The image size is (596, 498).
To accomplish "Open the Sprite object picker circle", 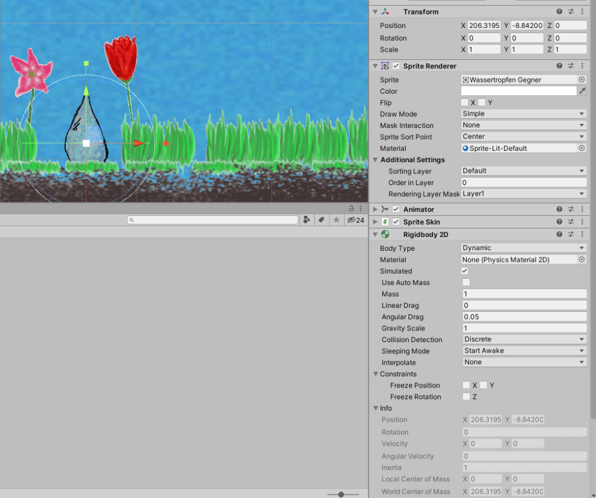I will point(581,80).
